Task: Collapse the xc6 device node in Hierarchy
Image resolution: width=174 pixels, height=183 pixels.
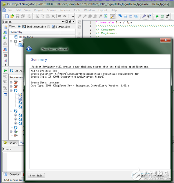Action: click(x=11, y=41)
